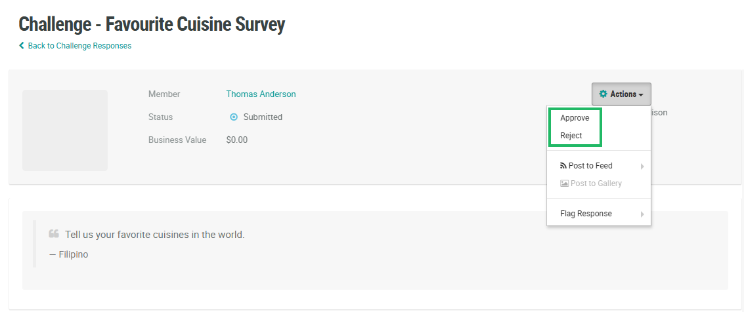Expand the Post to Feed submenu arrow

coord(642,166)
